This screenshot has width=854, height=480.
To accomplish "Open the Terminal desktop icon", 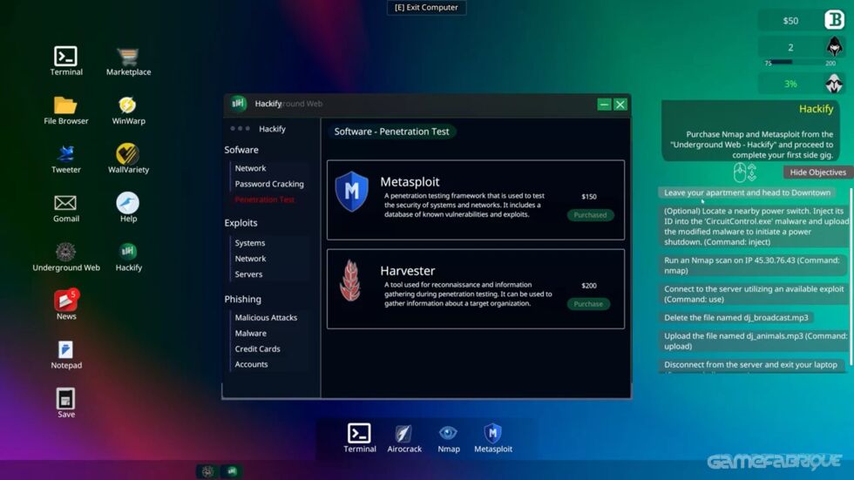I will tap(66, 60).
